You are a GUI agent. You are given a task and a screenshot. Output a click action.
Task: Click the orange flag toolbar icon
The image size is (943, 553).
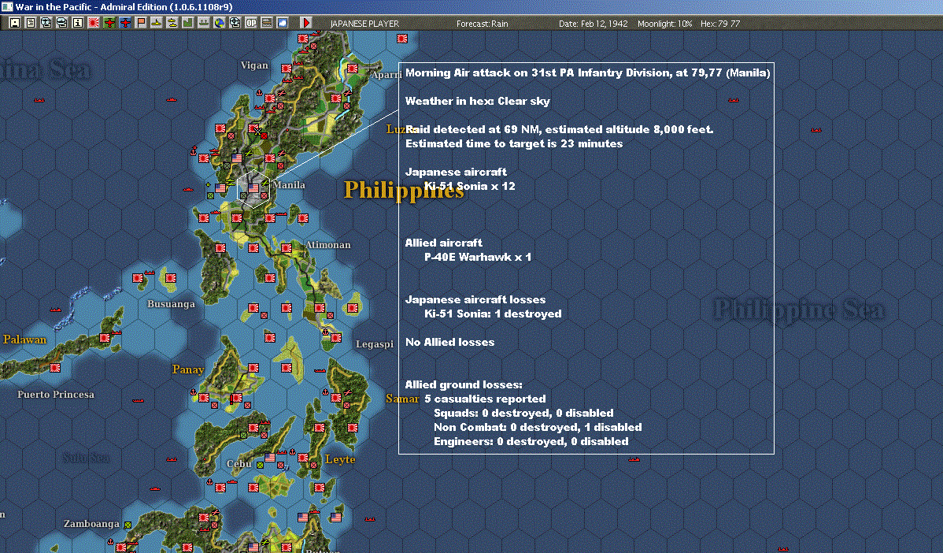click(141, 23)
